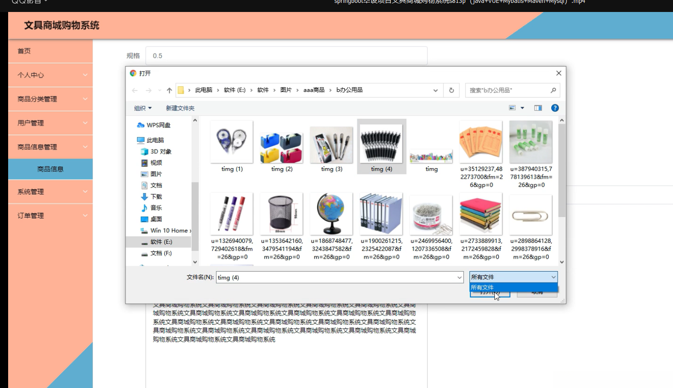Open 下载 folder in sidebar
673x388 pixels.
click(151, 196)
